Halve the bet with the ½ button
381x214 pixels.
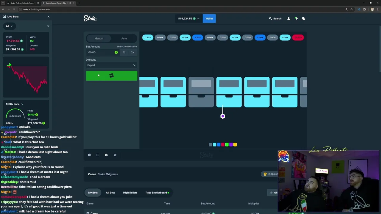click(x=124, y=52)
